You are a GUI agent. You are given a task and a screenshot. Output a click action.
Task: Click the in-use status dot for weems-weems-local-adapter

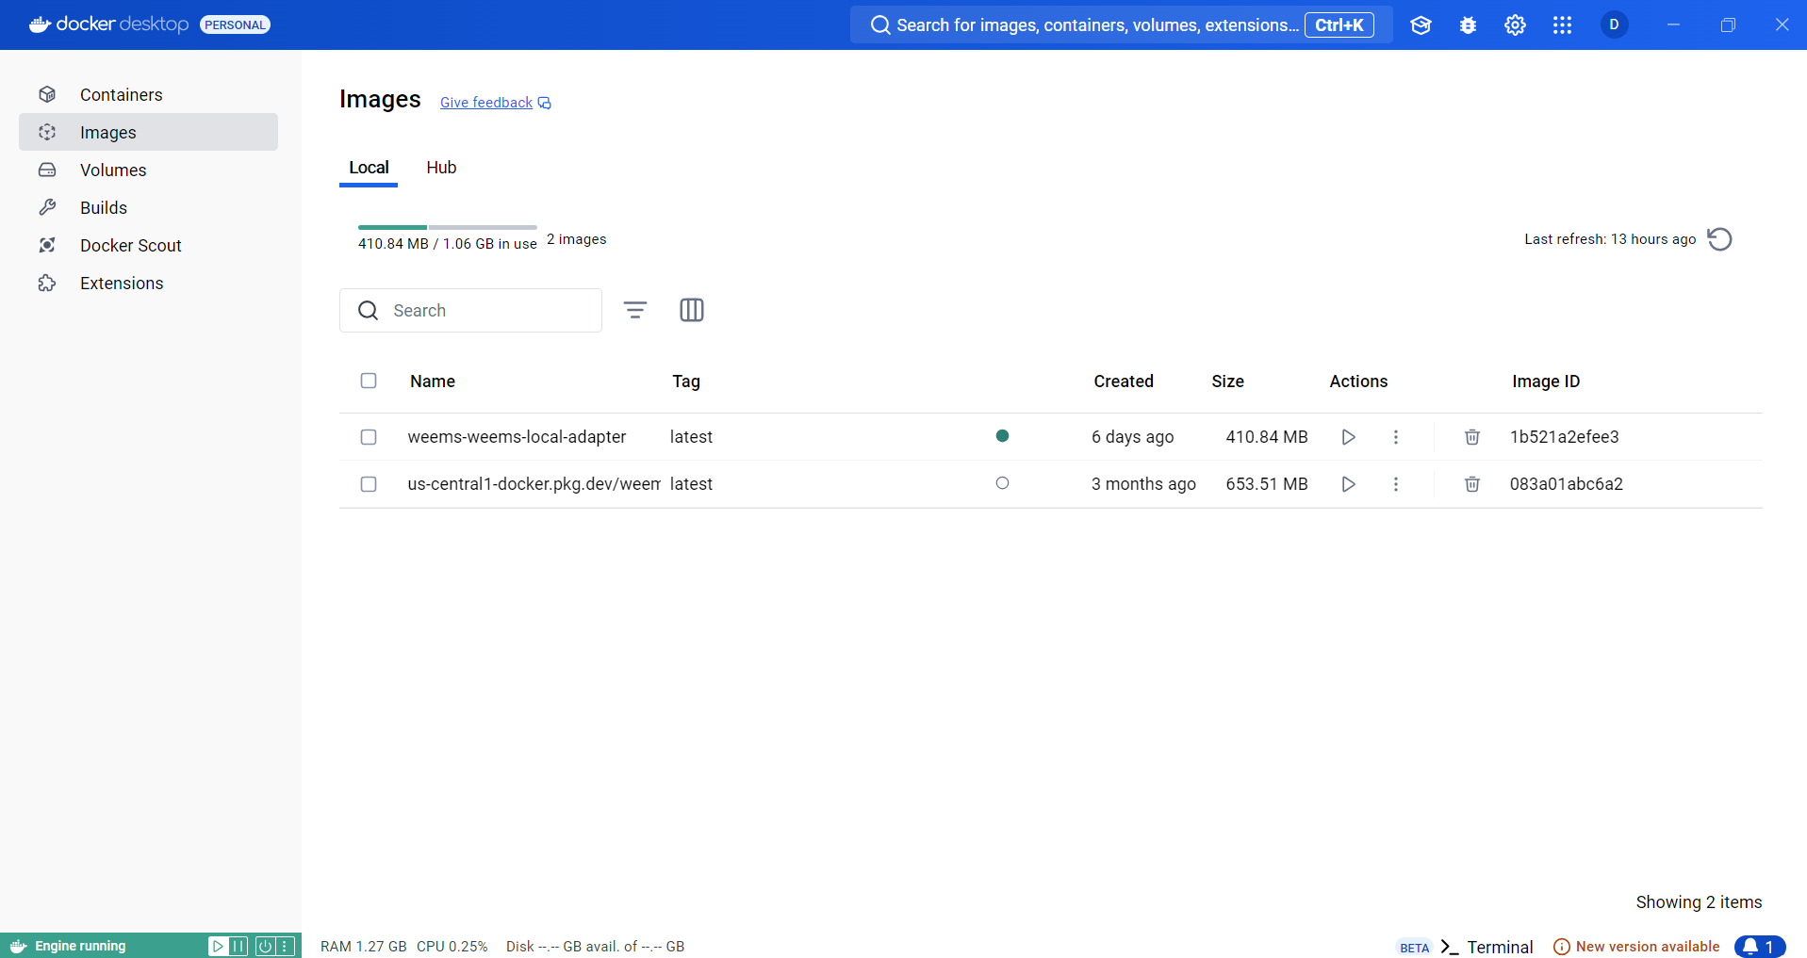click(x=1002, y=436)
